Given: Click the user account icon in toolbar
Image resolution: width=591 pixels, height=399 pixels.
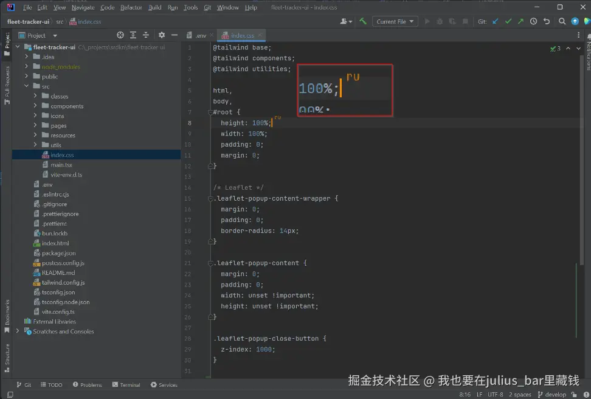Looking at the screenshot, I should point(345,21).
